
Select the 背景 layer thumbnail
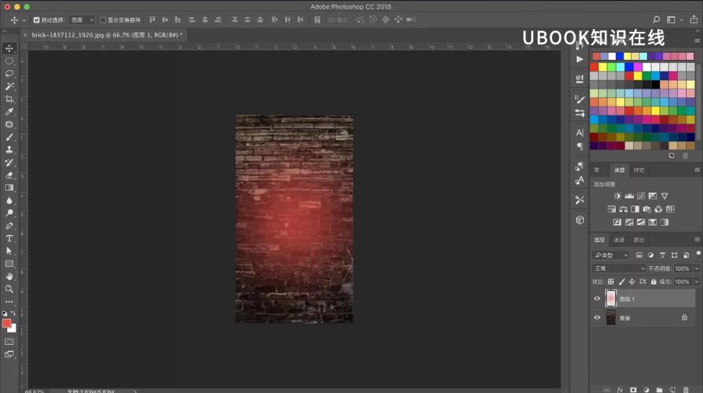611,318
